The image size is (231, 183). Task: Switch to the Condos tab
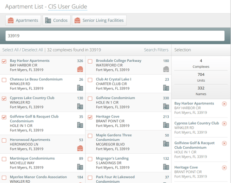[57, 20]
